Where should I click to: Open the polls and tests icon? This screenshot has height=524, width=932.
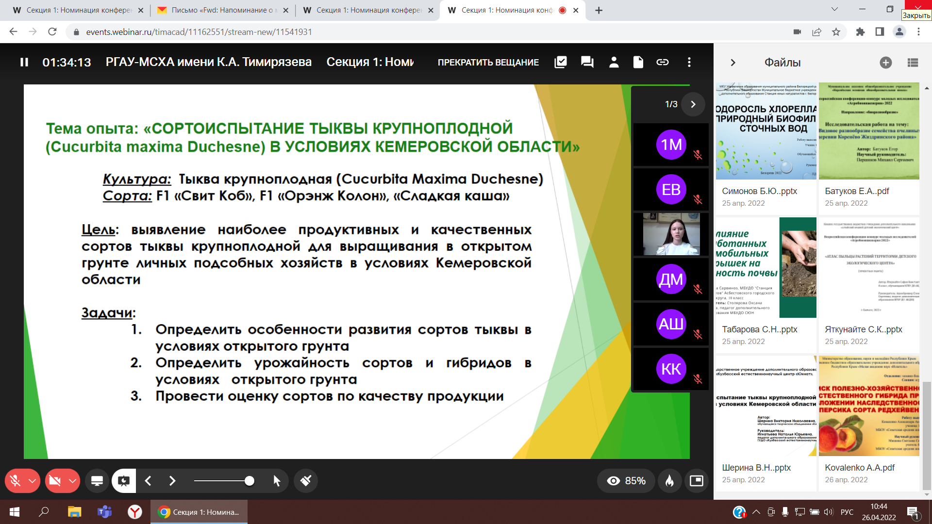point(561,62)
